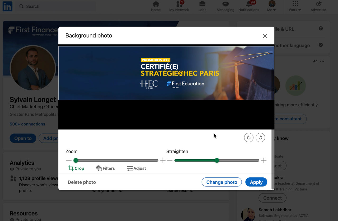The width and height of the screenshot is (338, 221).
Task: Click the rotate counterclockwise icon
Action: 260,138
